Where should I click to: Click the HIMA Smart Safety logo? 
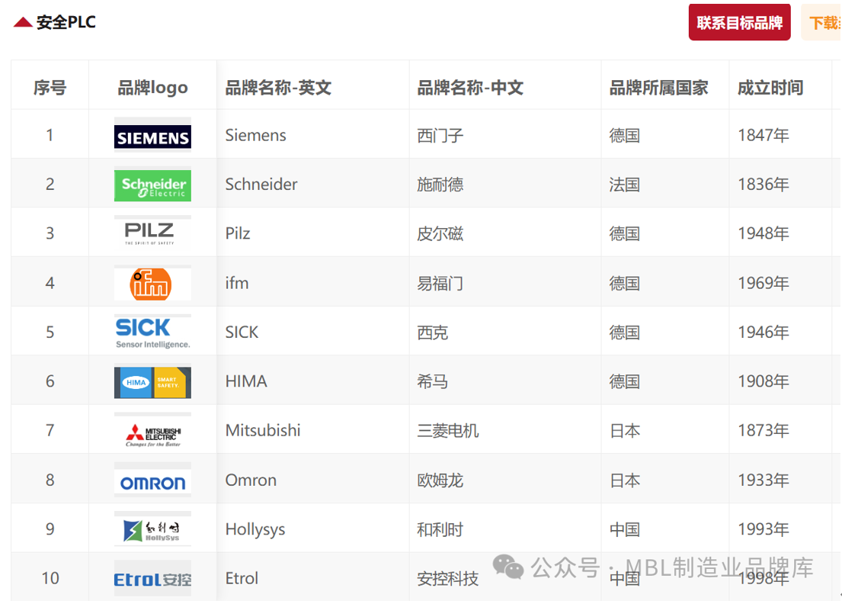click(x=152, y=381)
